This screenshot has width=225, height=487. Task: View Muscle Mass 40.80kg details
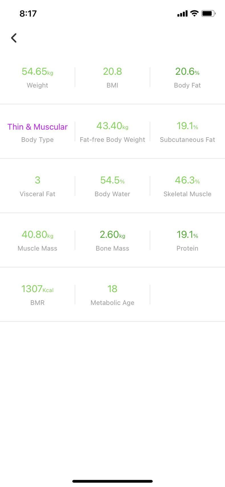click(x=37, y=241)
